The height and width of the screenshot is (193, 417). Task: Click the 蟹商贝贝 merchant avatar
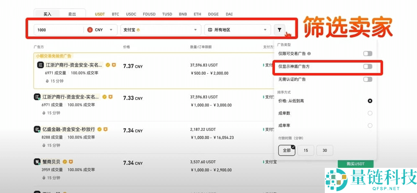click(37, 162)
